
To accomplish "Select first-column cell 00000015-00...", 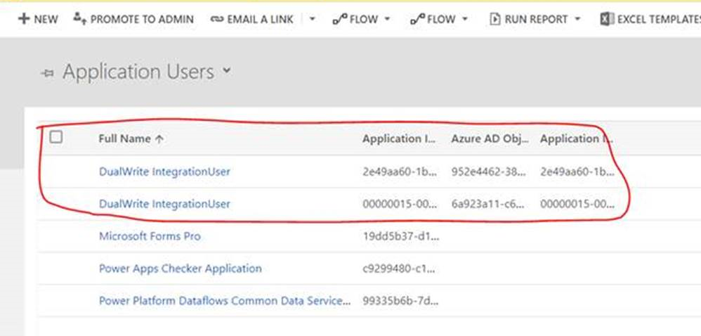I will [400, 204].
